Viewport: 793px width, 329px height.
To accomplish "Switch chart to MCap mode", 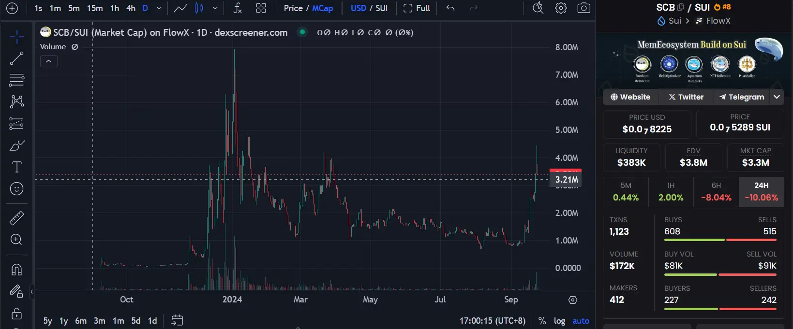I will pyautogui.click(x=323, y=8).
